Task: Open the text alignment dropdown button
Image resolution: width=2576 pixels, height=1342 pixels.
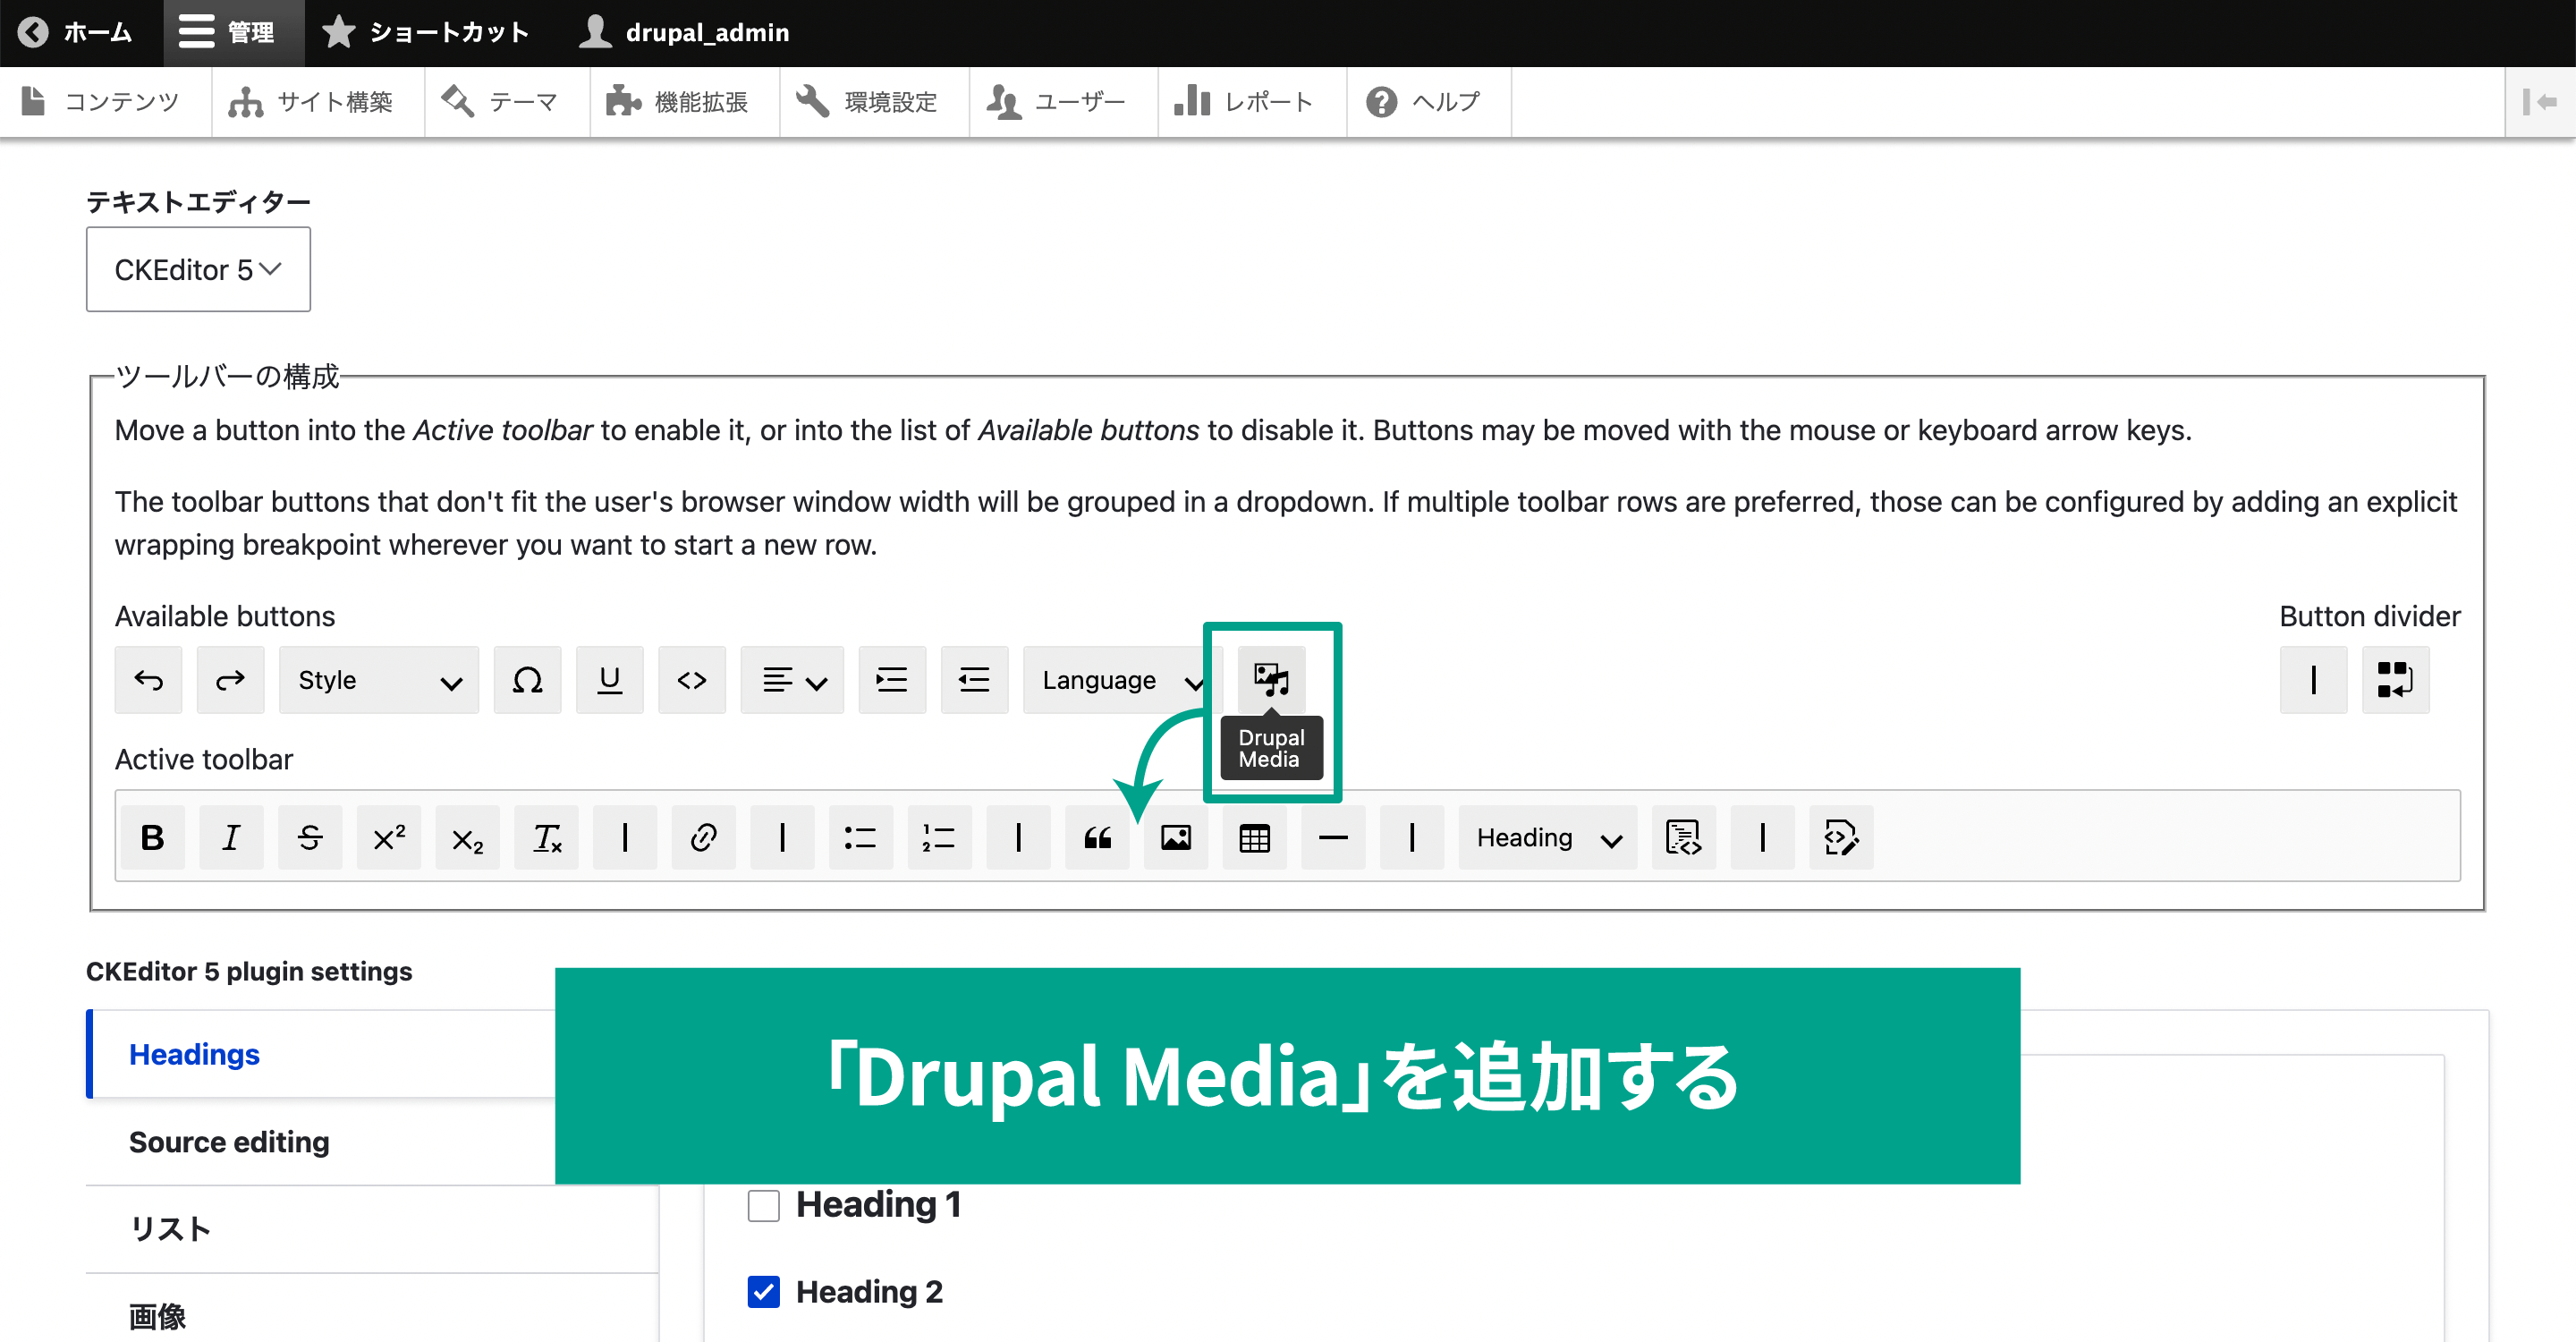Action: 792,680
